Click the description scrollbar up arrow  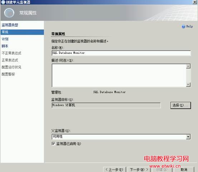(x=188, y=66)
